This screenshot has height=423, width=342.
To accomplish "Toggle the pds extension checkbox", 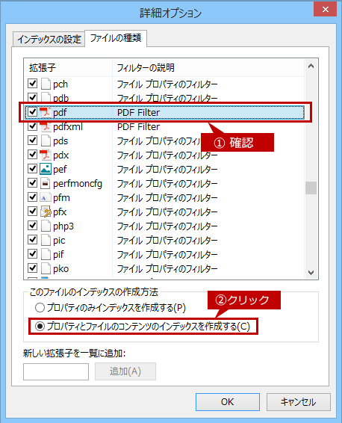I will 32,140.
